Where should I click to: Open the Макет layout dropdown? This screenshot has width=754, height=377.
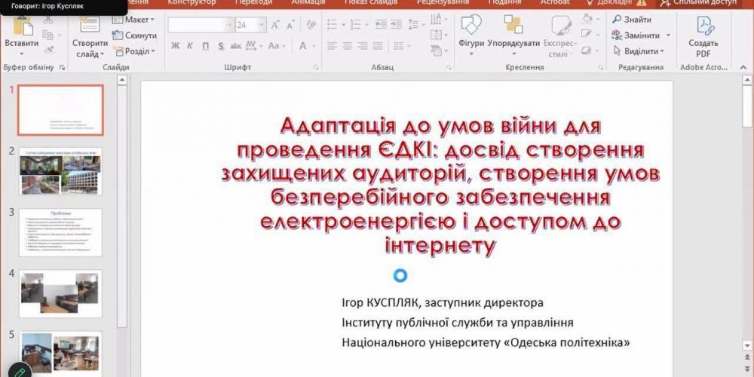[x=133, y=20]
